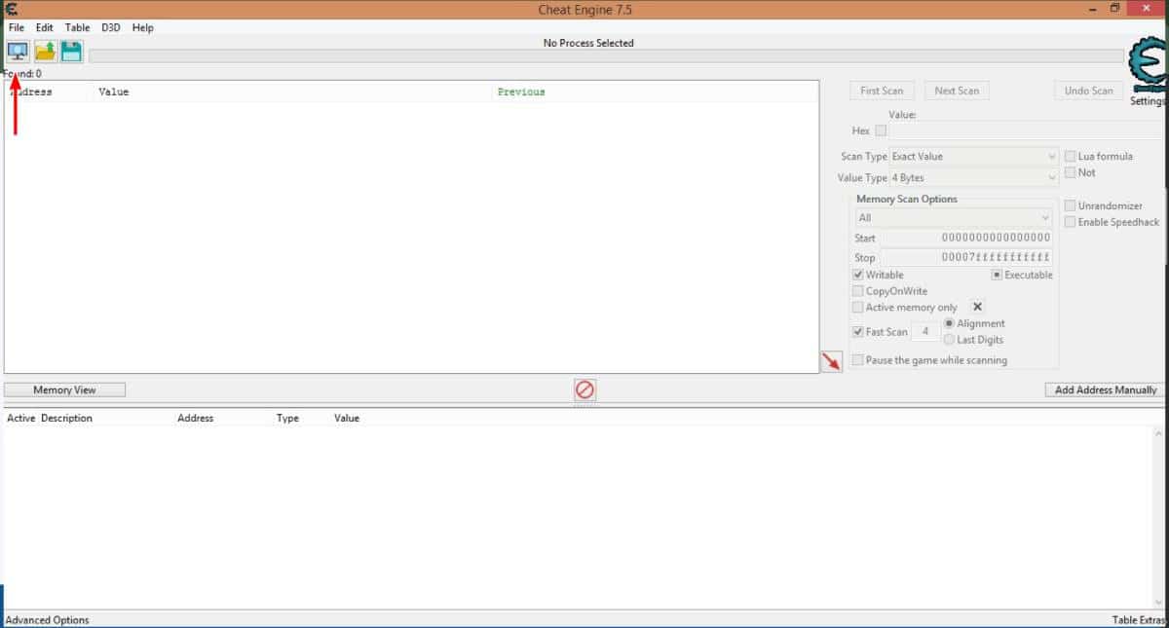Click the First Scan button
This screenshot has width=1169, height=628.
pos(882,91)
